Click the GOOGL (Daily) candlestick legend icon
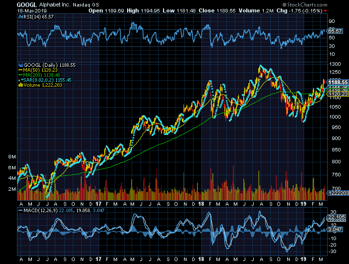The image size is (349, 264). tap(19, 65)
